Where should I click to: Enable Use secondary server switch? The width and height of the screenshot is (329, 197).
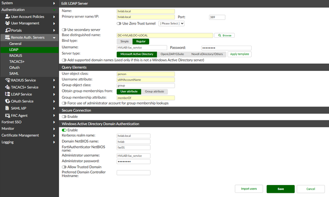pos(64,30)
